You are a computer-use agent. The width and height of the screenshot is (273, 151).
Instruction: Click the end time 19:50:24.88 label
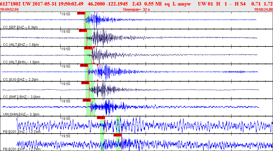pos(263,10)
